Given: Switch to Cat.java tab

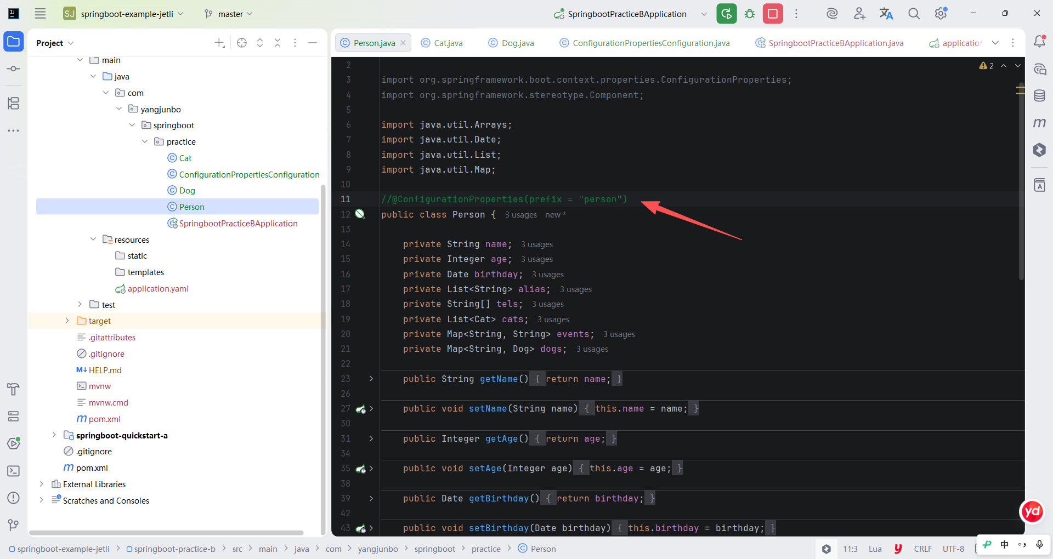Looking at the screenshot, I should (x=442, y=43).
